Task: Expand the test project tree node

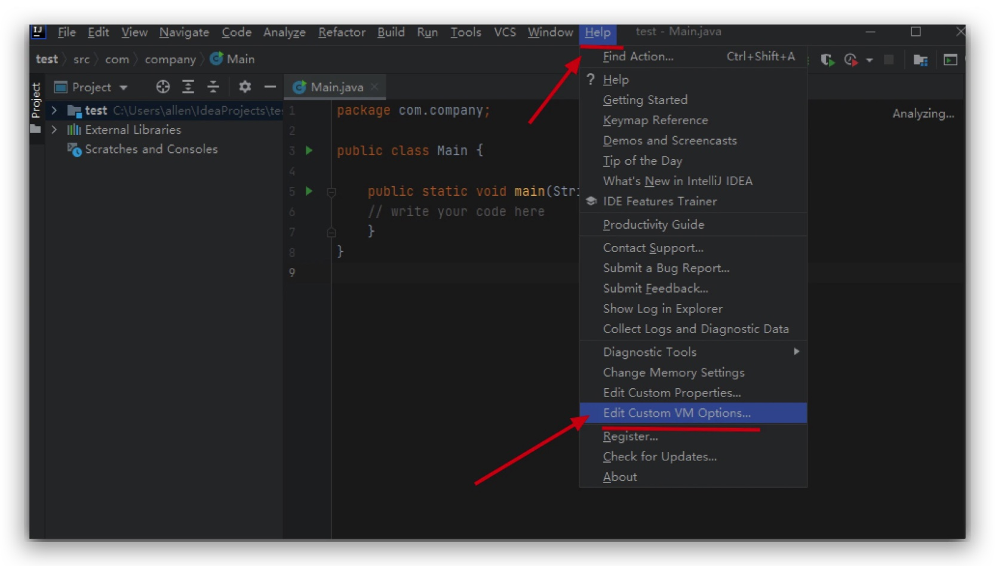Action: (x=54, y=110)
